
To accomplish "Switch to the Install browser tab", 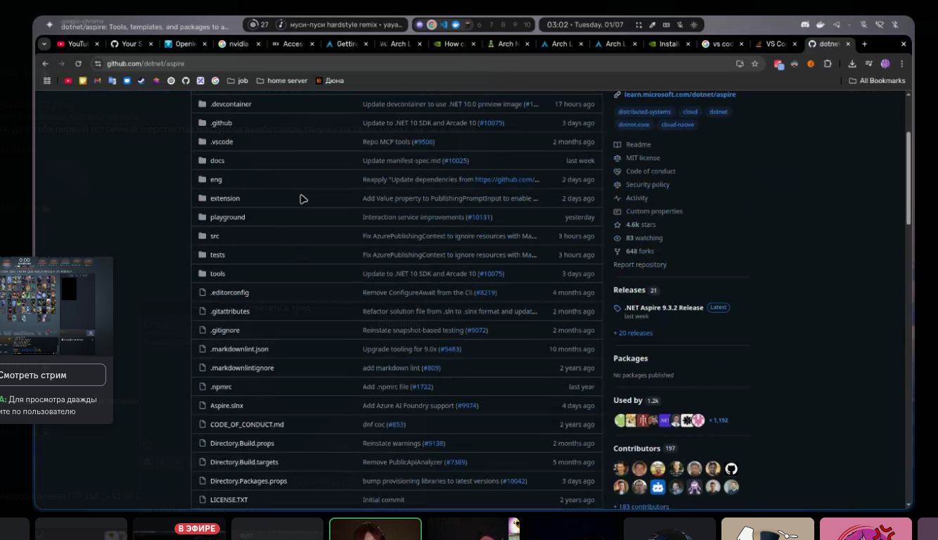I will (669, 44).
